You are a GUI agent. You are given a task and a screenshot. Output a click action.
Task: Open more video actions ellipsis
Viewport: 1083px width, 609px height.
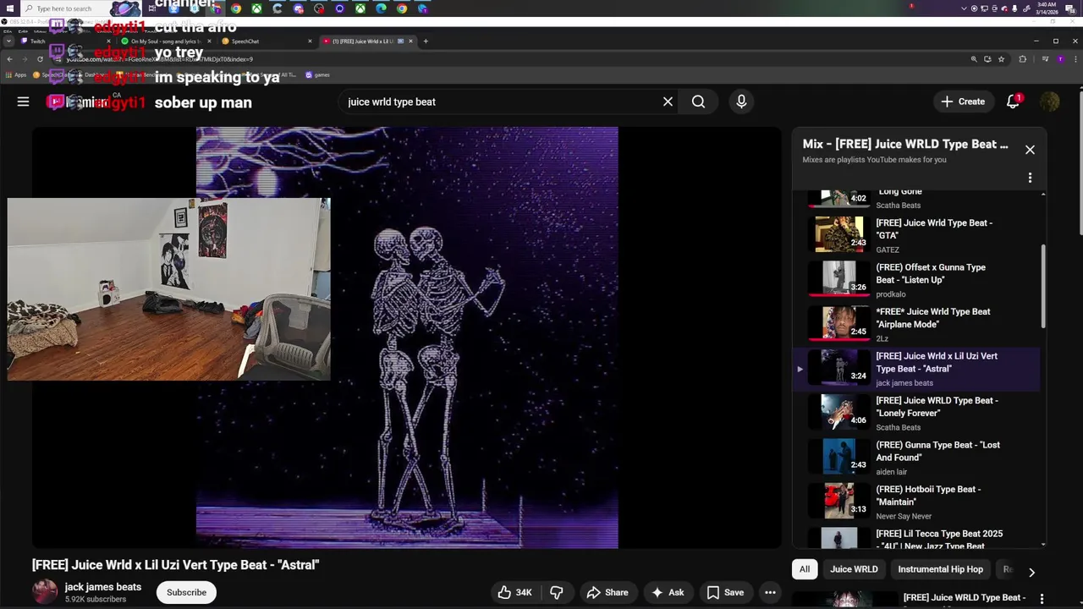click(770, 592)
